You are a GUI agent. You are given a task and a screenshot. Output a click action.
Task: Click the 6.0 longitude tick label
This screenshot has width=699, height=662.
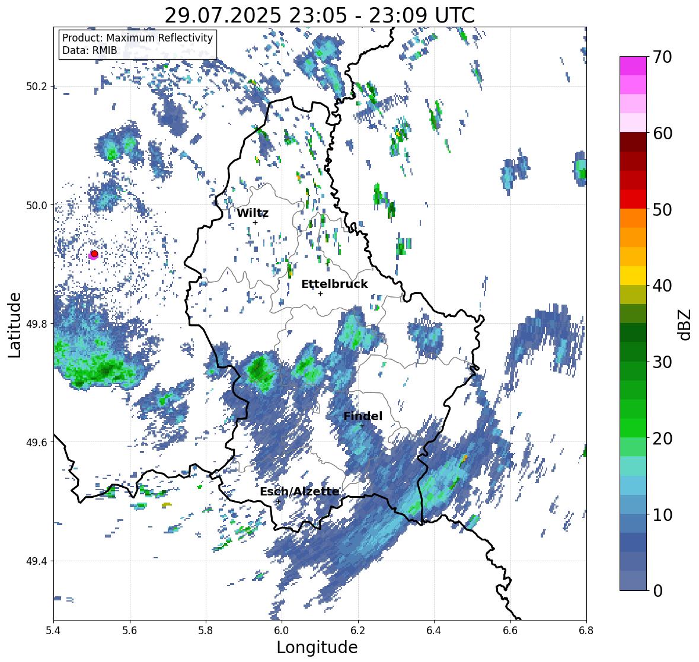[x=282, y=630]
